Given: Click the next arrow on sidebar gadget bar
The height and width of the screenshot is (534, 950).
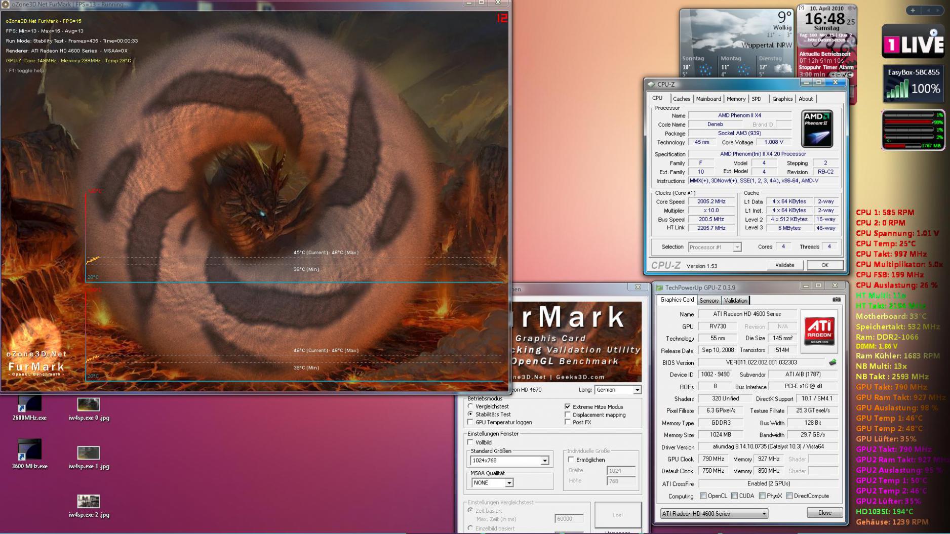Looking at the screenshot, I should 937,10.
